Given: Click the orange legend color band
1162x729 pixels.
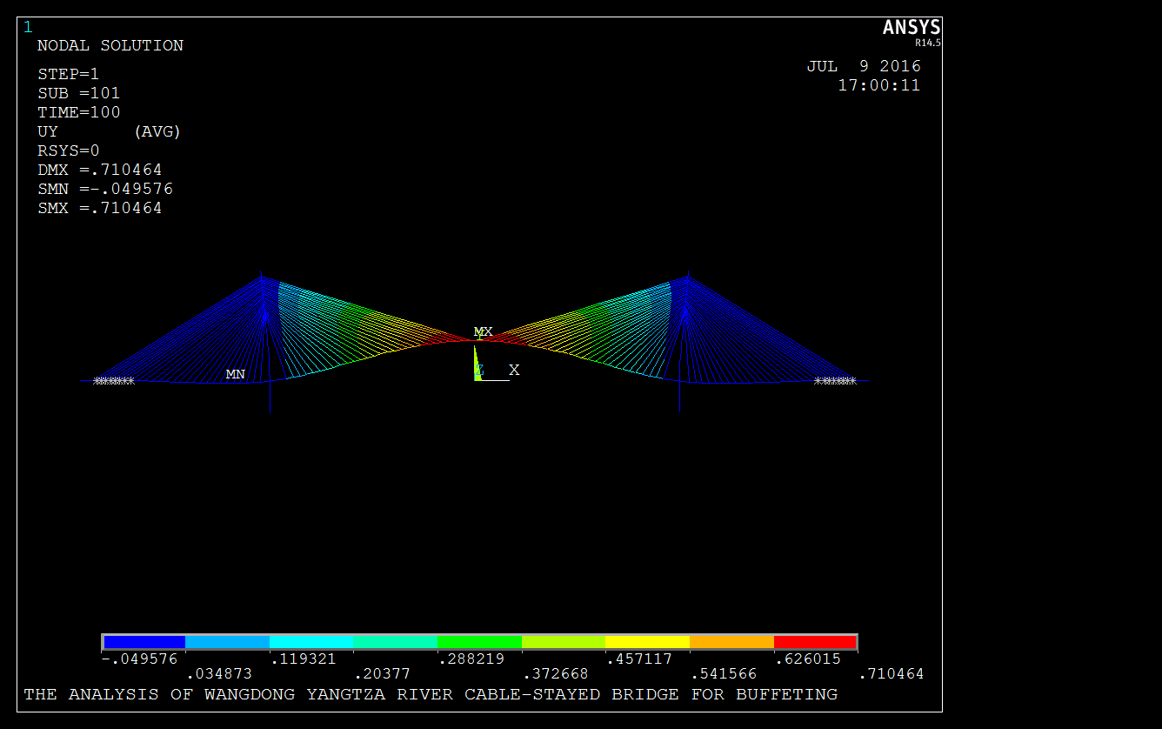Looking at the screenshot, I should click(731, 642).
